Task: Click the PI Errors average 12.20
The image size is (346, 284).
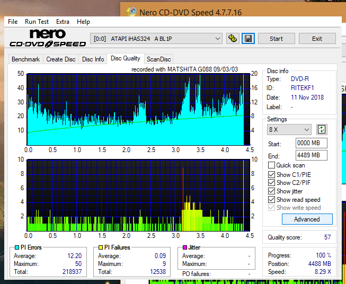Action: pos(75,256)
